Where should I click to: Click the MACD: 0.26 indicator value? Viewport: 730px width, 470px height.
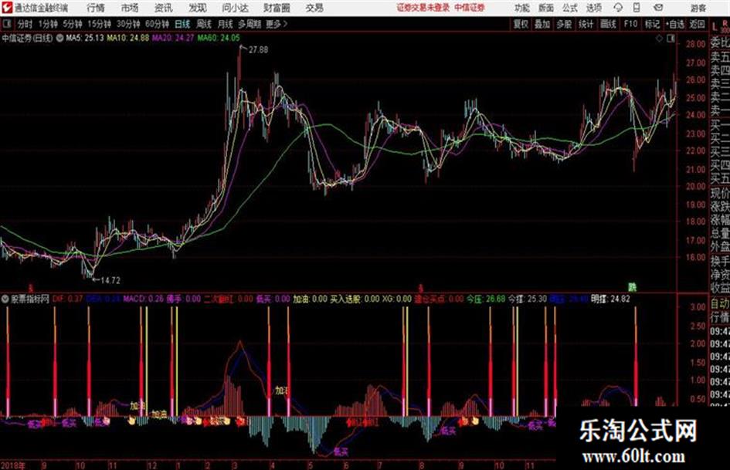click(144, 299)
